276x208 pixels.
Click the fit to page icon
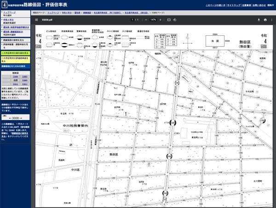point(169,20)
